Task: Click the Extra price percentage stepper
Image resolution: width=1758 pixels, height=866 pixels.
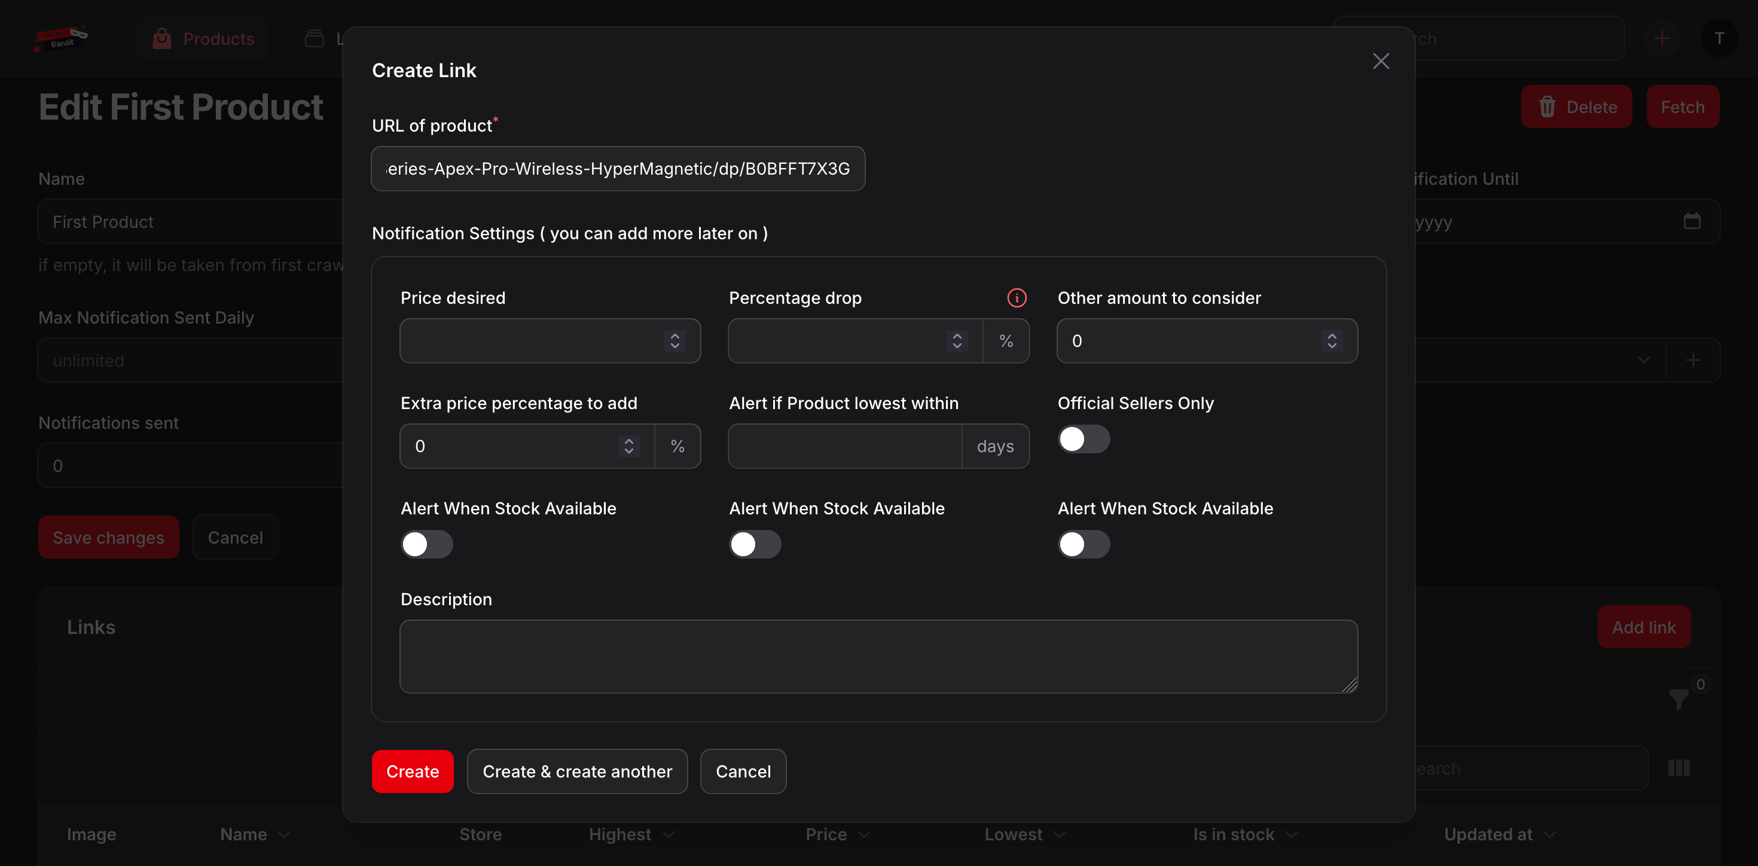Action: click(x=628, y=446)
